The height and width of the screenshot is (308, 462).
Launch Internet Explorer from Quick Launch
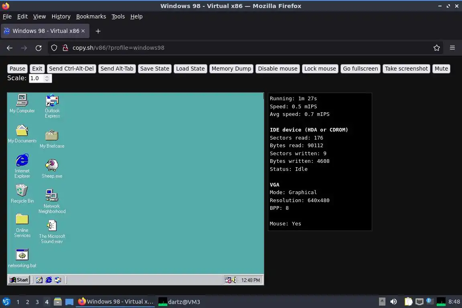(49, 280)
